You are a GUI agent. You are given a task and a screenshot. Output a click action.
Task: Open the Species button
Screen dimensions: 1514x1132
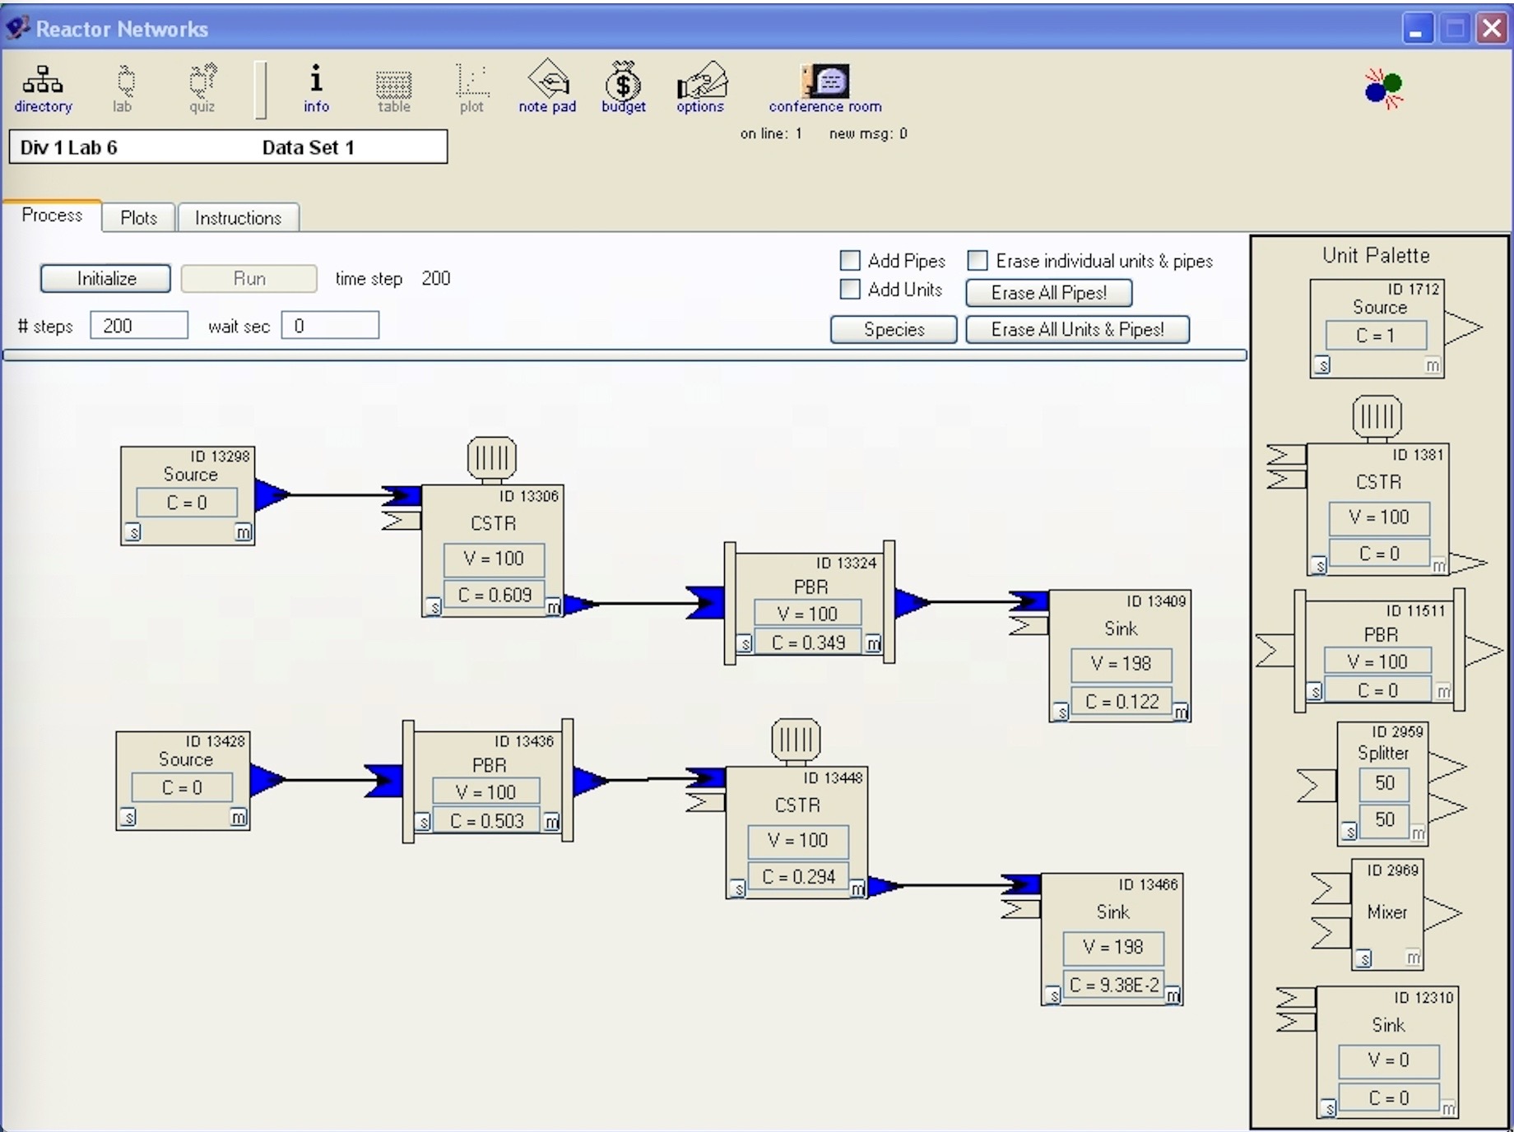coord(894,330)
